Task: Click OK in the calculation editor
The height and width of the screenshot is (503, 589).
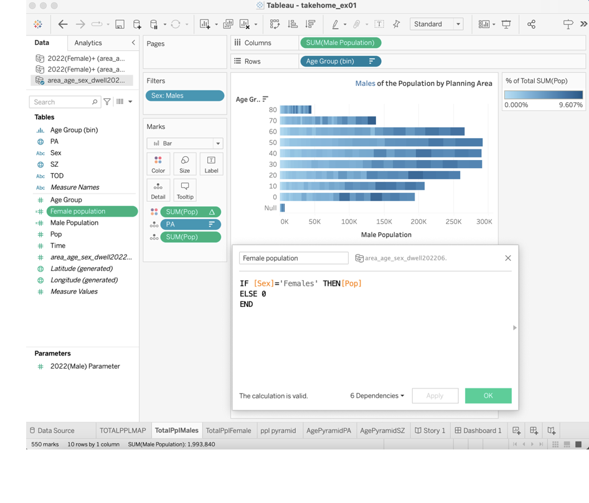Action: point(488,396)
